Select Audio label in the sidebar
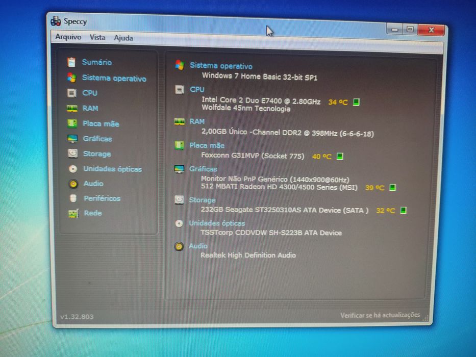This screenshot has width=476, height=357. pyautogui.click(x=93, y=184)
